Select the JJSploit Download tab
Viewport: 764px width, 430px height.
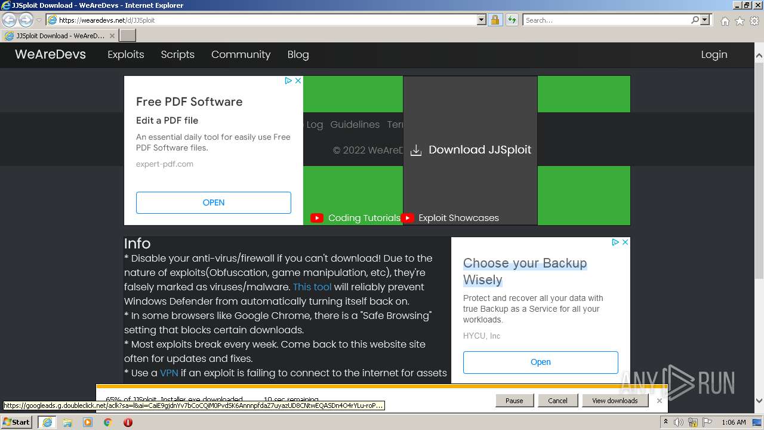click(x=58, y=36)
